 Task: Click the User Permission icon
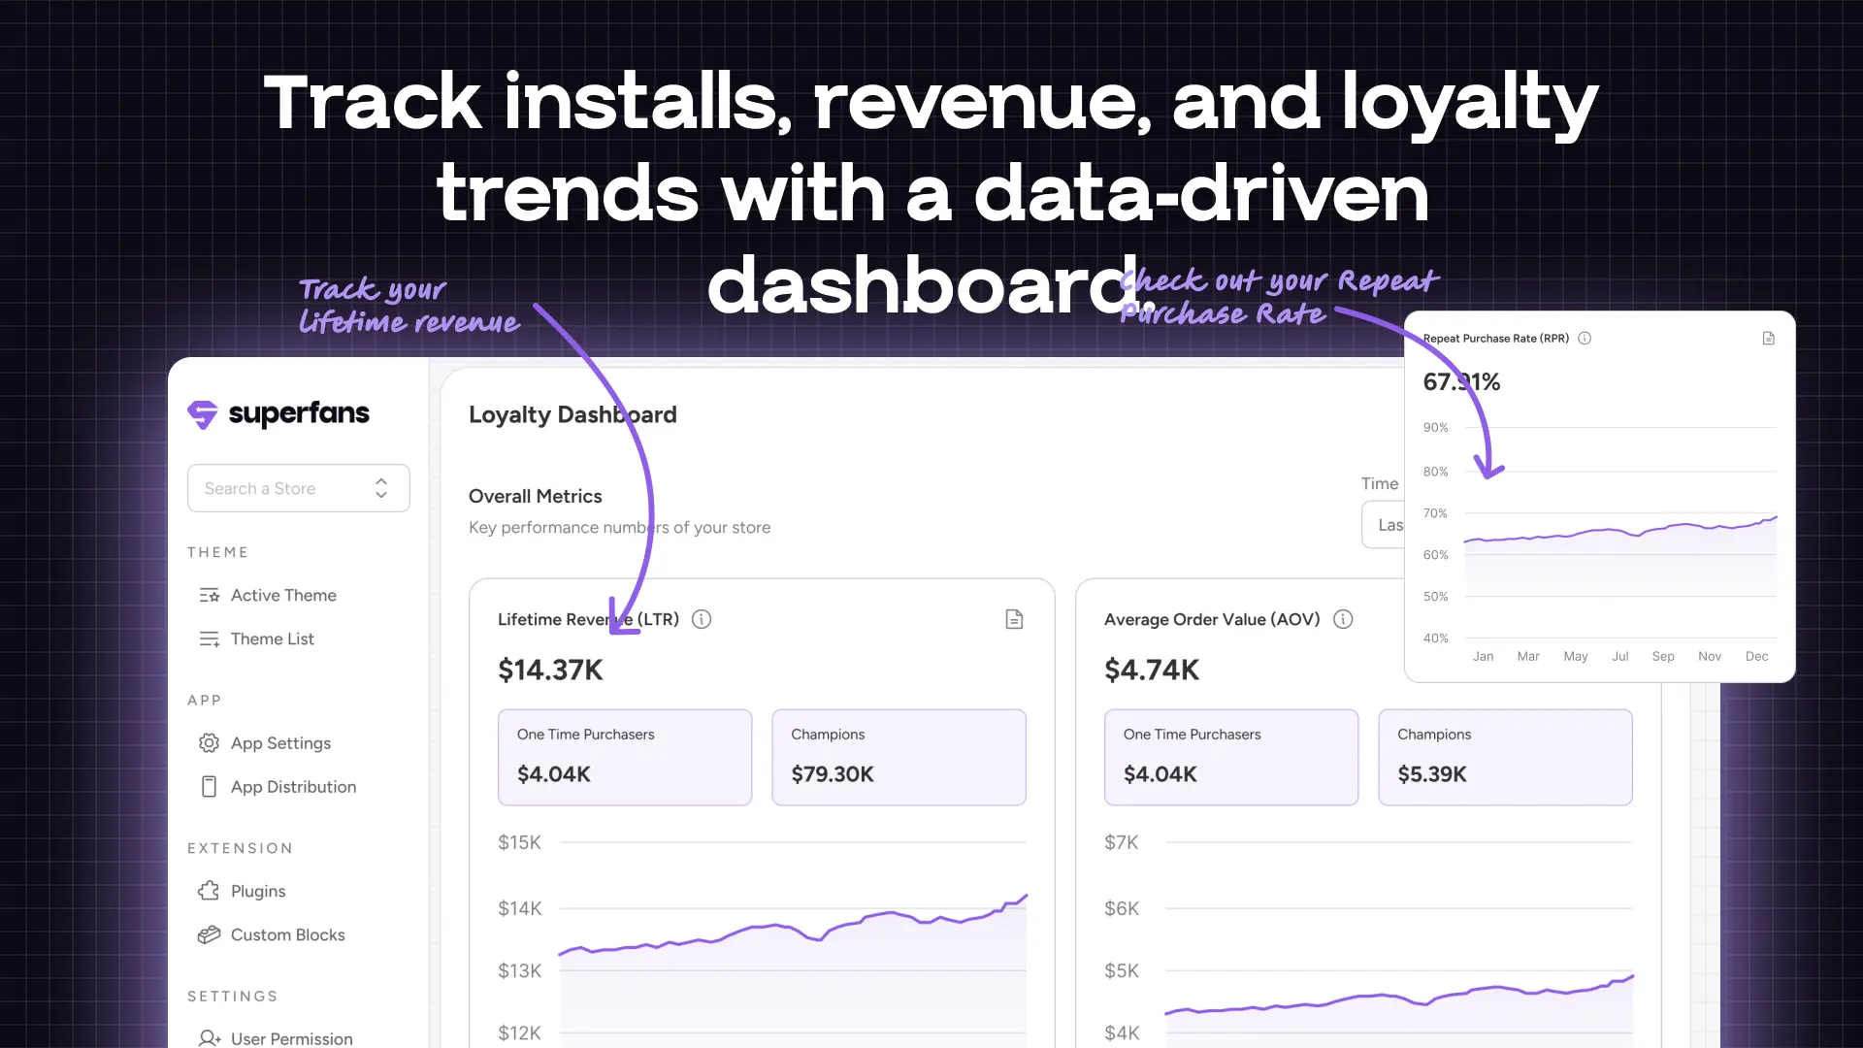tap(209, 1037)
